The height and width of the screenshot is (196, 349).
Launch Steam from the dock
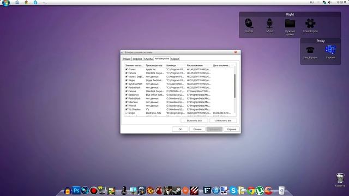pos(177,191)
